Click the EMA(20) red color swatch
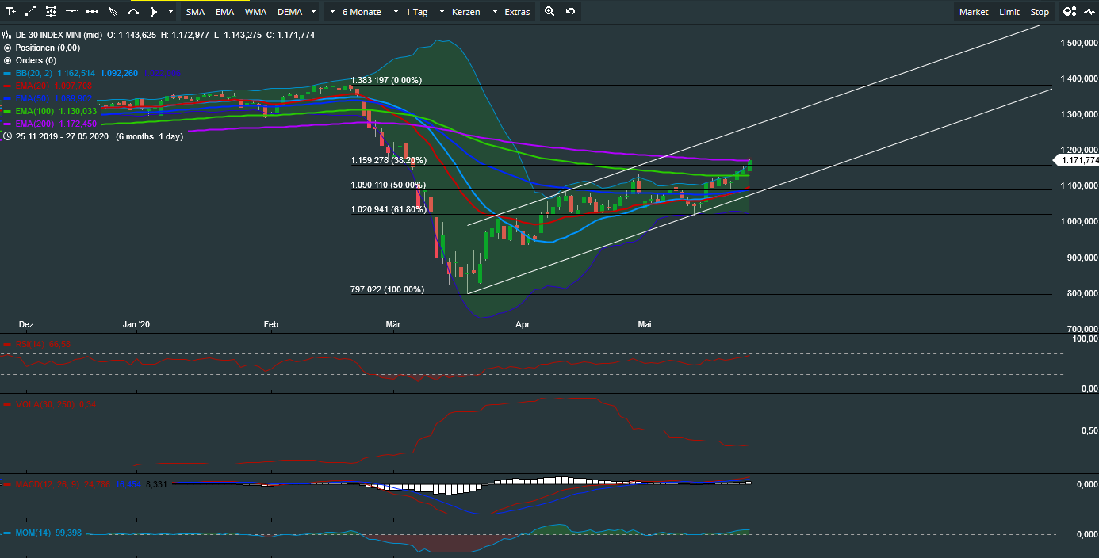The width and height of the screenshot is (1099, 558). pyautogui.click(x=8, y=86)
